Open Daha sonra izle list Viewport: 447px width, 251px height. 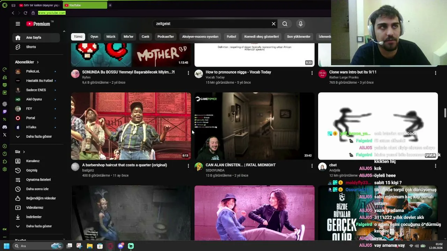click(x=36, y=189)
